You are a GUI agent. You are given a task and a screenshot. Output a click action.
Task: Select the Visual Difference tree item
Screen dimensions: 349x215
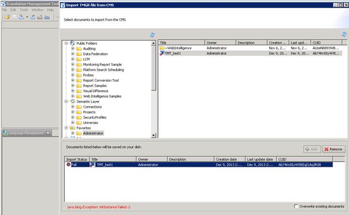click(x=95, y=91)
